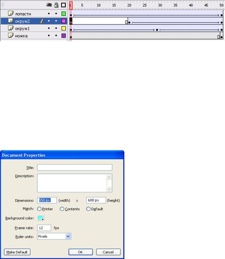Click layer page icon of лопасти
Screen dimensions: 225x259
coord(11,13)
